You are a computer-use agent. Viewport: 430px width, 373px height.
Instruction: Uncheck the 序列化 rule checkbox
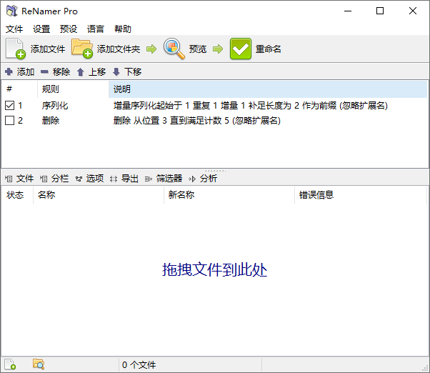coord(9,106)
